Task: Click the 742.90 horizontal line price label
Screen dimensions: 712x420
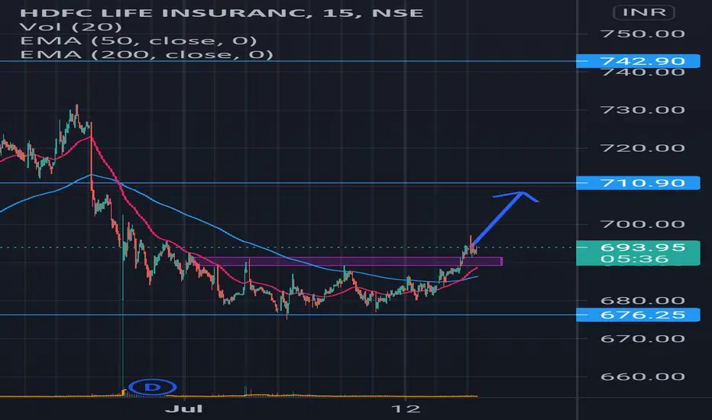Action: click(638, 61)
